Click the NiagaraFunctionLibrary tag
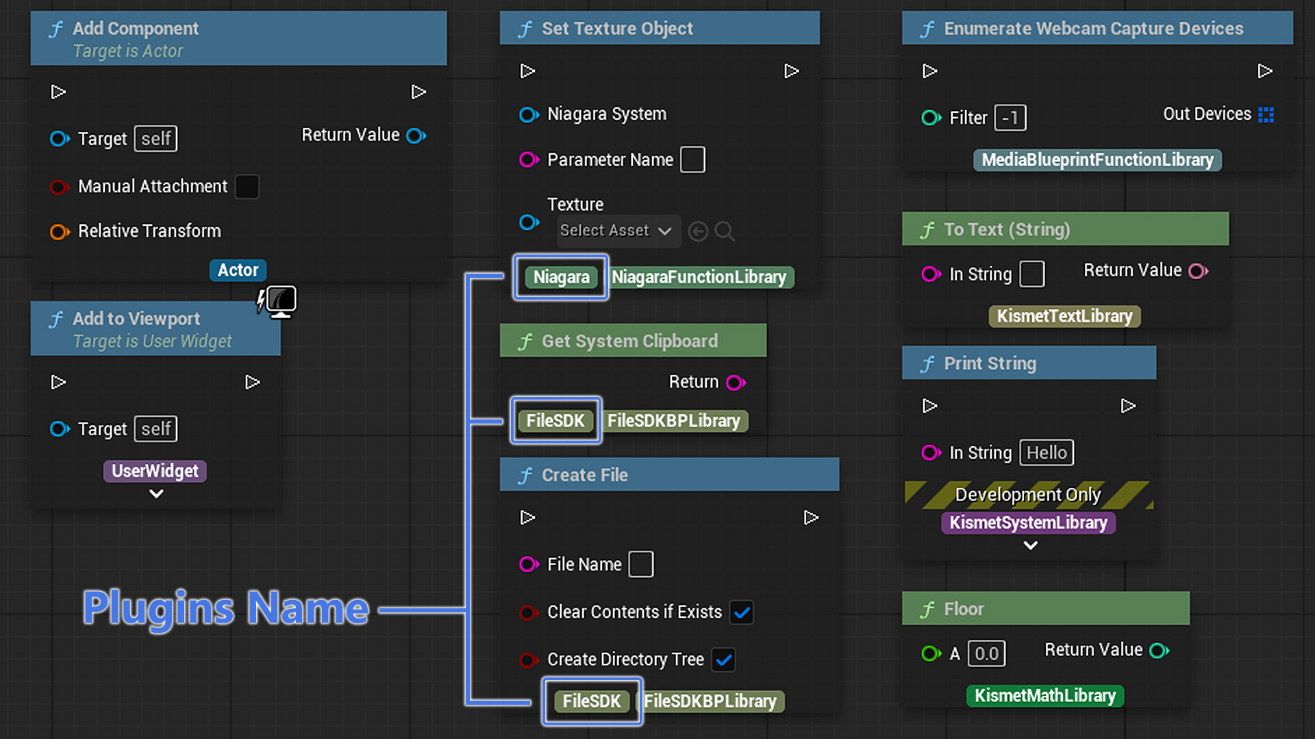Screen dimensions: 1315x739 coord(699,277)
